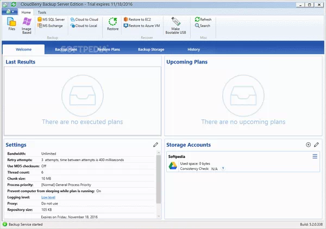Open the Search tool
This screenshot has height=229, width=326.
[x=202, y=26]
